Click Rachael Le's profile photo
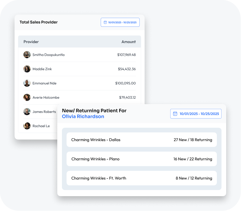 27,126
